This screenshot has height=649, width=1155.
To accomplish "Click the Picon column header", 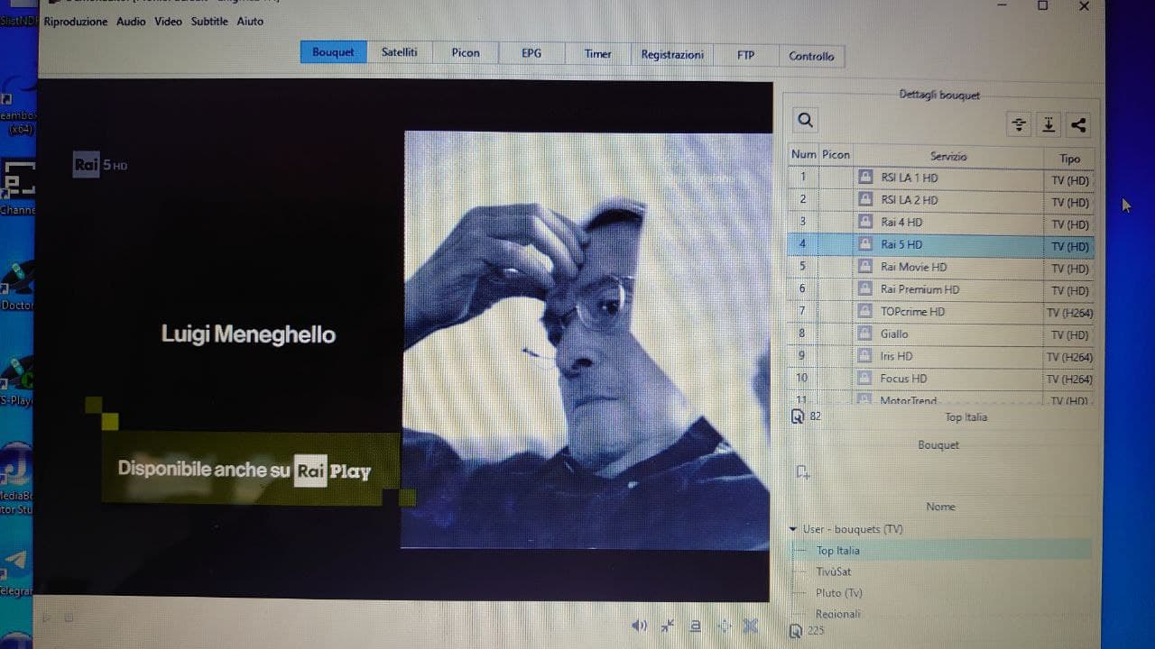I will click(836, 155).
